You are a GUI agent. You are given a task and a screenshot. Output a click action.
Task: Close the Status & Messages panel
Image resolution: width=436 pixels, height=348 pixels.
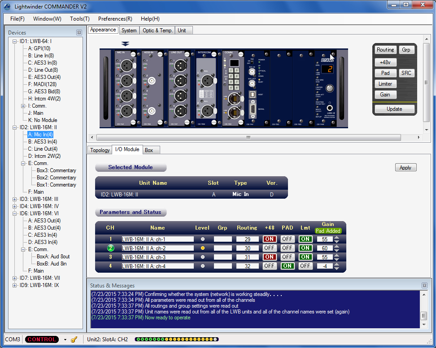tap(424, 286)
